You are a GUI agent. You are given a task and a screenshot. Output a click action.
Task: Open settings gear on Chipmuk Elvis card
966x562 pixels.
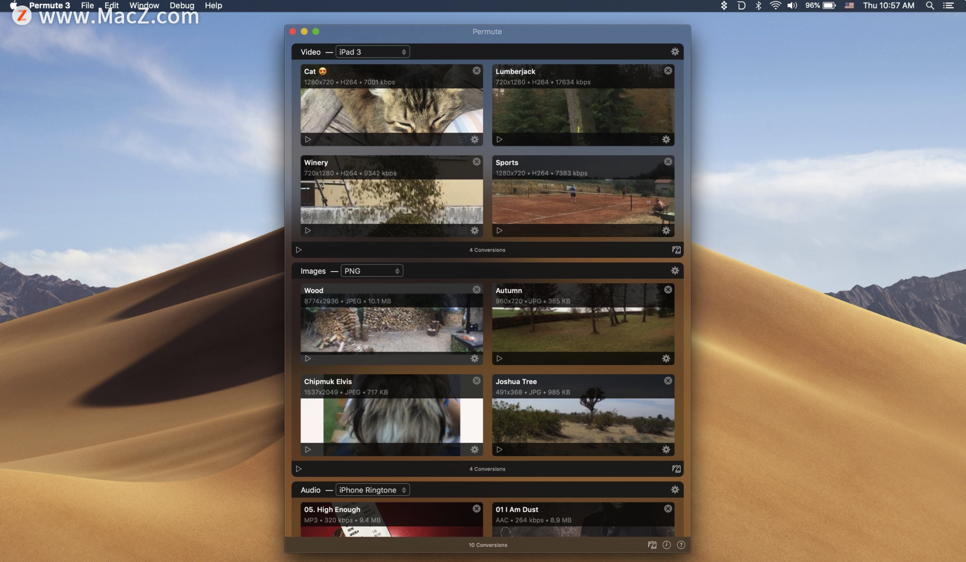tap(475, 450)
